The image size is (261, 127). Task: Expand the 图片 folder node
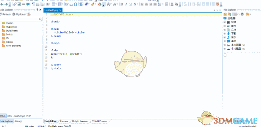click(224, 26)
